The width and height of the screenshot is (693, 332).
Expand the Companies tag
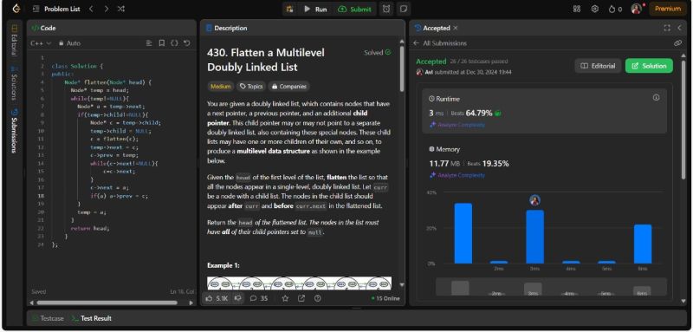pyautogui.click(x=289, y=86)
